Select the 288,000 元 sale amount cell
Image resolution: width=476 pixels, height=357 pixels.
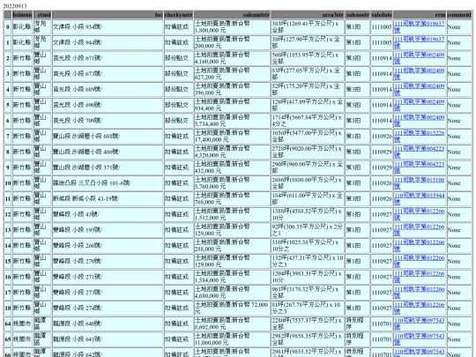tap(232, 245)
